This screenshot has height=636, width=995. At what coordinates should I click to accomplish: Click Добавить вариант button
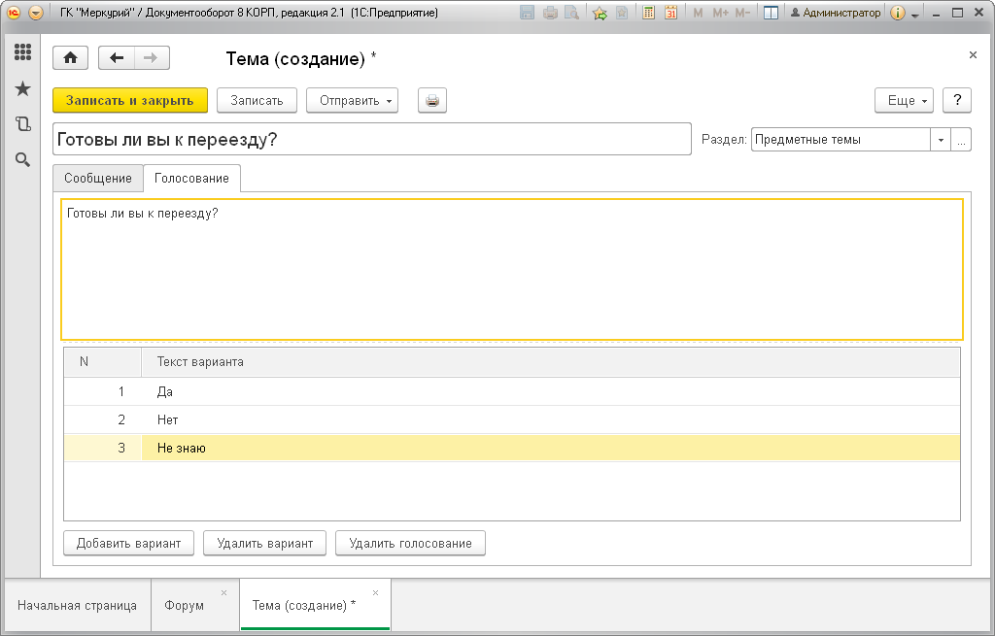[129, 544]
